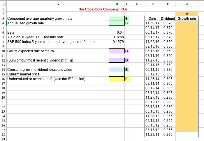The width and height of the screenshot is (204, 141).
Task: Click 'Yield on 10-year U.S. Treasury note'
Action: pos(35,37)
